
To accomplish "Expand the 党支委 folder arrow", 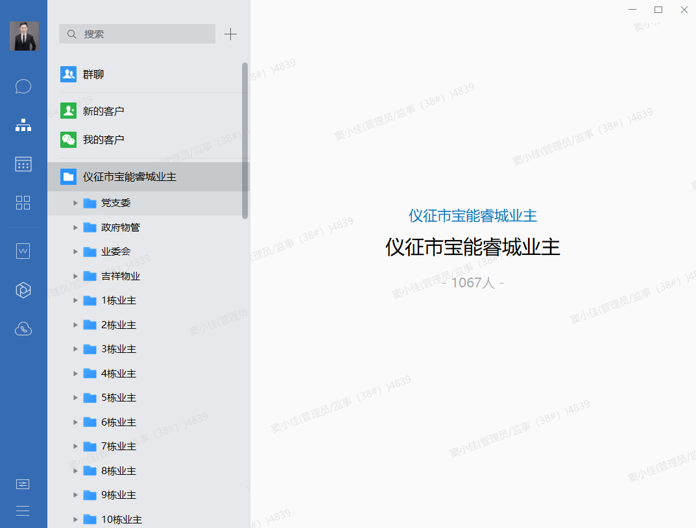I will [x=75, y=203].
